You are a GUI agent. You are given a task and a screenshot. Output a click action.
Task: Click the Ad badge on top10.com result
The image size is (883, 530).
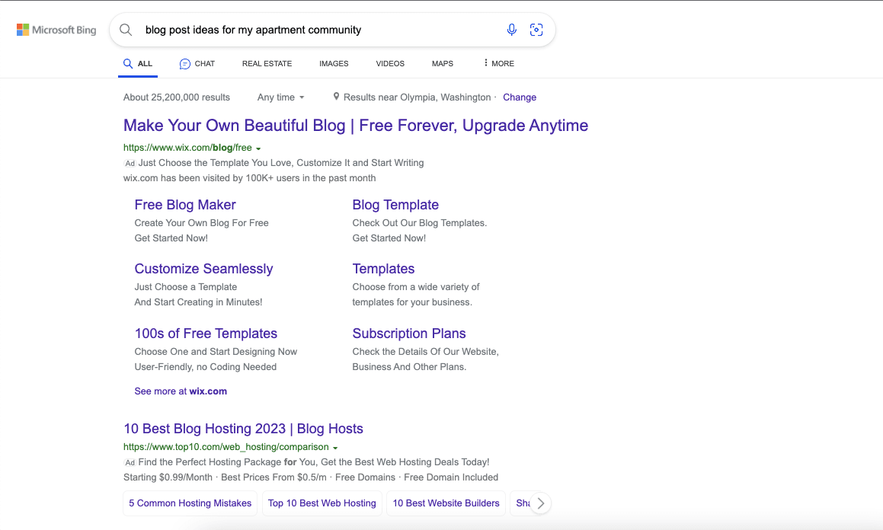click(130, 462)
